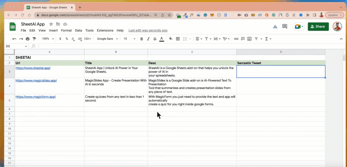The height and width of the screenshot is (167, 347).
Task: Redo the last action
Action: (x=21, y=39)
